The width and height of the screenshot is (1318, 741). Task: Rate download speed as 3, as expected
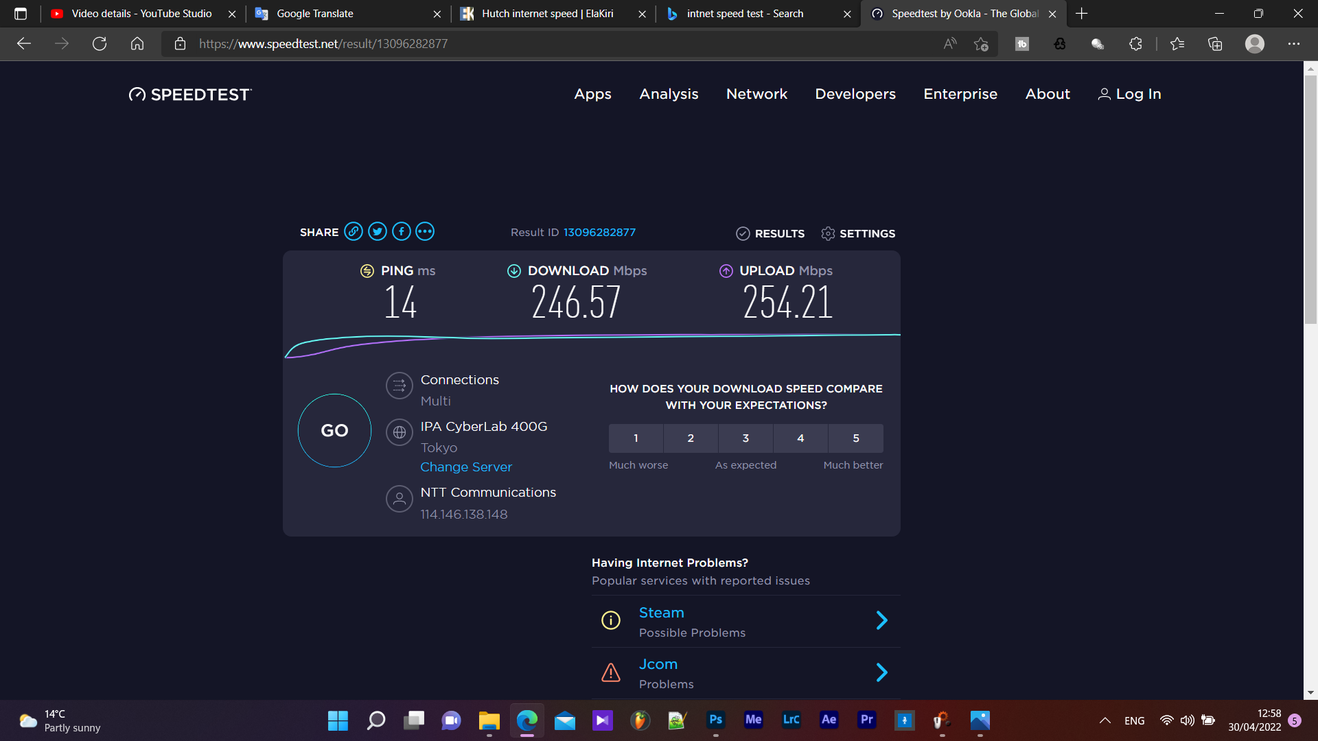tap(745, 438)
